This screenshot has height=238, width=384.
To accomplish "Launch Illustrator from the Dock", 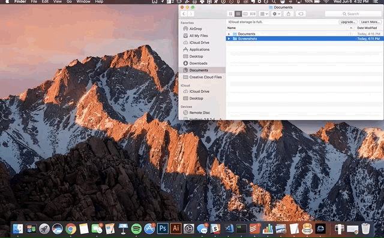I will 176,229.
